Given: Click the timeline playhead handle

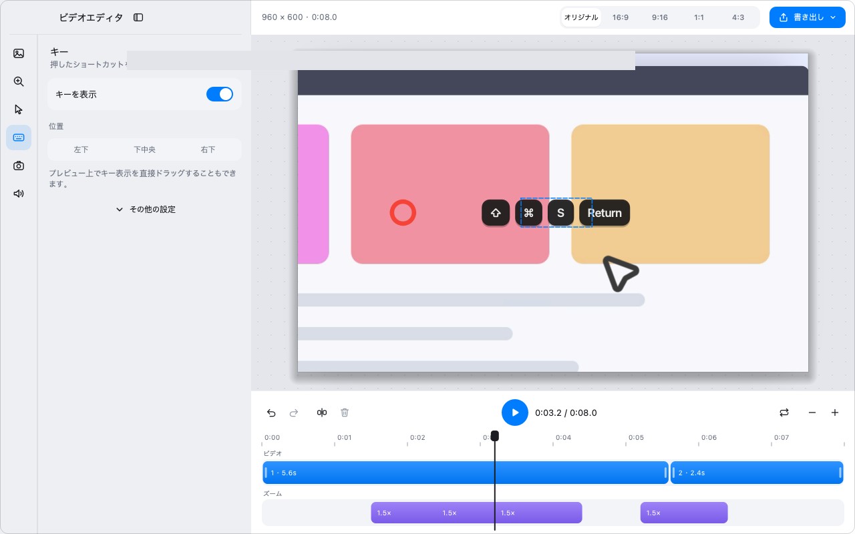Looking at the screenshot, I should 494,436.
